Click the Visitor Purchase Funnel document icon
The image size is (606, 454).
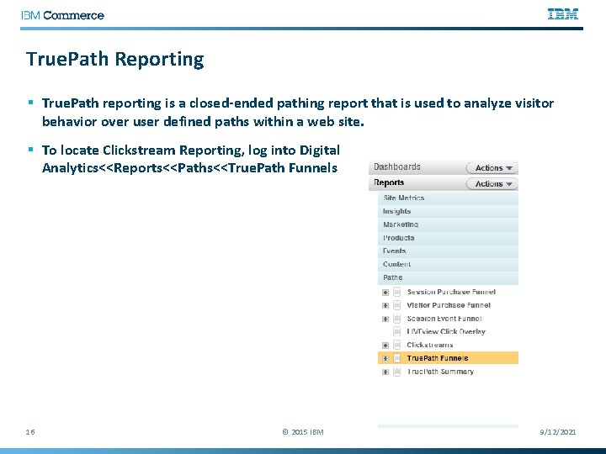click(397, 305)
